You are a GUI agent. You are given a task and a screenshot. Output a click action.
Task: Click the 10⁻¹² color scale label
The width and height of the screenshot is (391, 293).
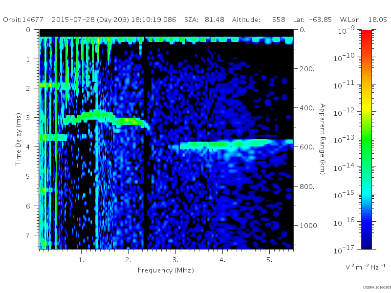(x=345, y=112)
